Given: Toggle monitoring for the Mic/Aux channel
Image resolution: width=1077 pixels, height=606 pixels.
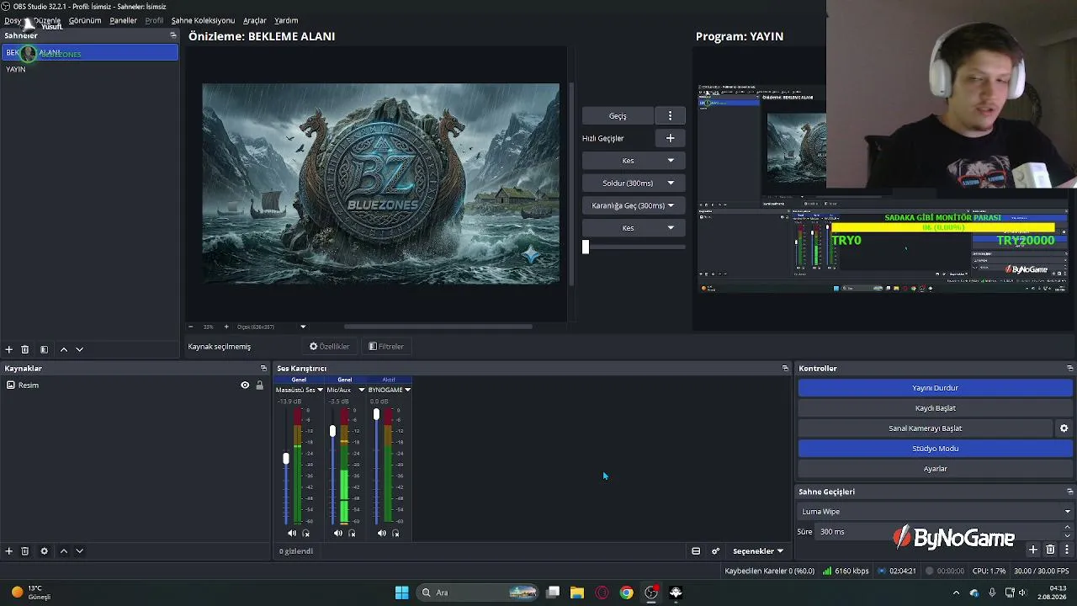Looking at the screenshot, I should point(352,534).
